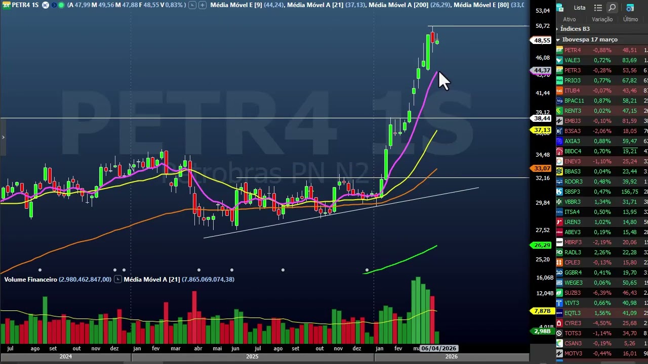Click the plus button to add indicator
This screenshot has width=648, height=364.
pos(202,5)
